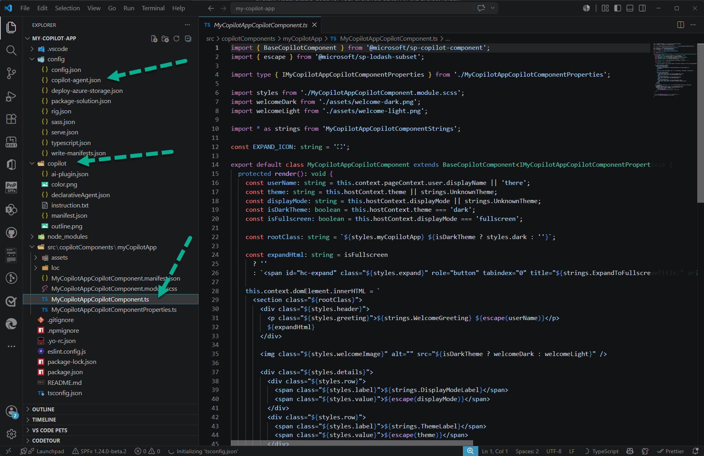Expand the VS CODE PETS section

coord(111,430)
